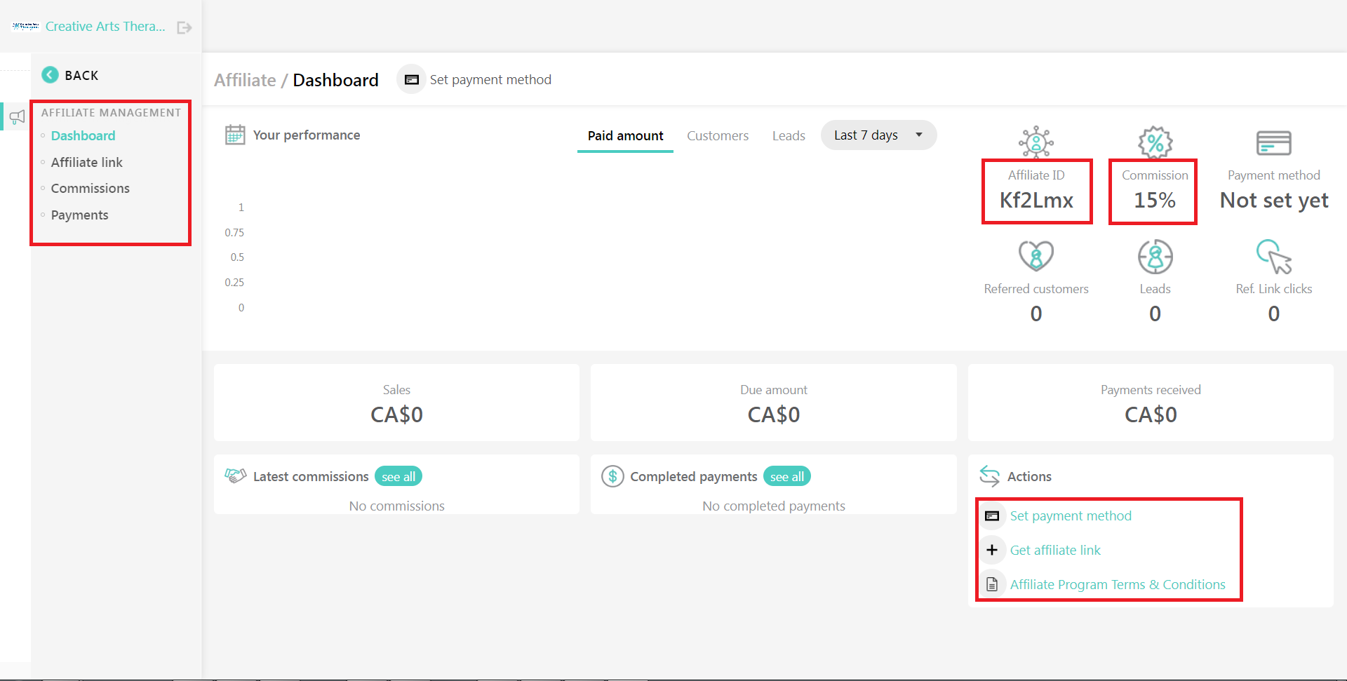Click the Not set yet payment method value
Viewport: 1347px width, 681px height.
[1274, 200]
